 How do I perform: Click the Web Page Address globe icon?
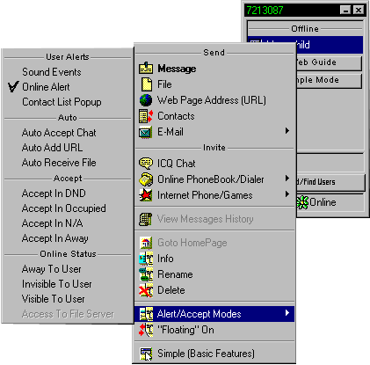tap(146, 100)
